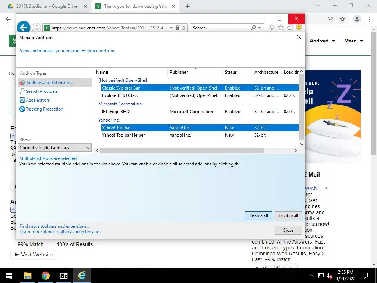Image resolution: width=377 pixels, height=283 pixels.
Task: Select Yahoo! Toolbar Helper add-on row
Action: tap(200, 135)
